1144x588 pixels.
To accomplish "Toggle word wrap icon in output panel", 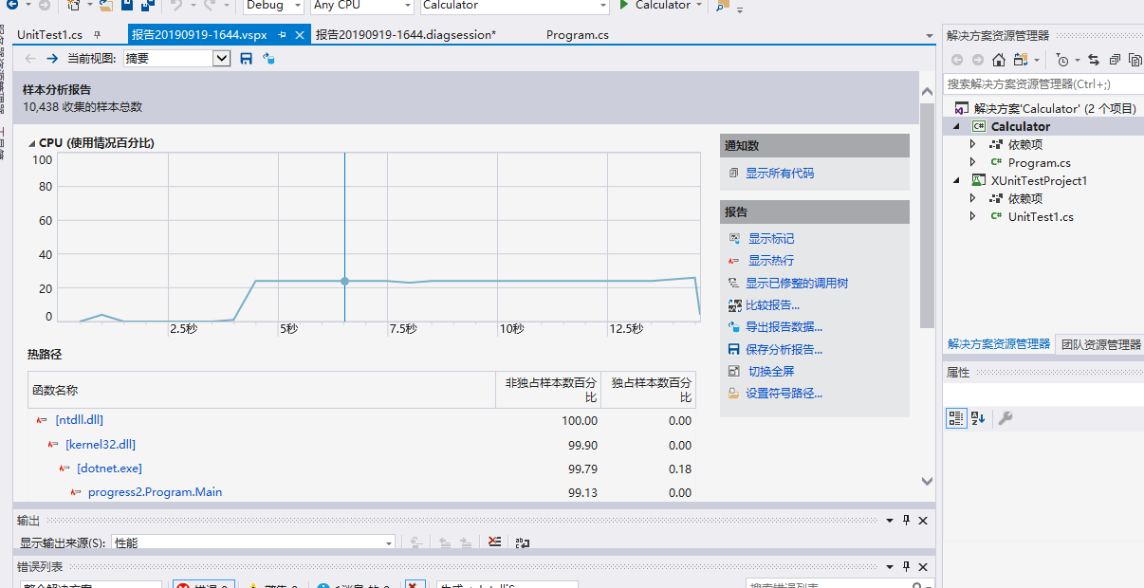I will [523, 542].
